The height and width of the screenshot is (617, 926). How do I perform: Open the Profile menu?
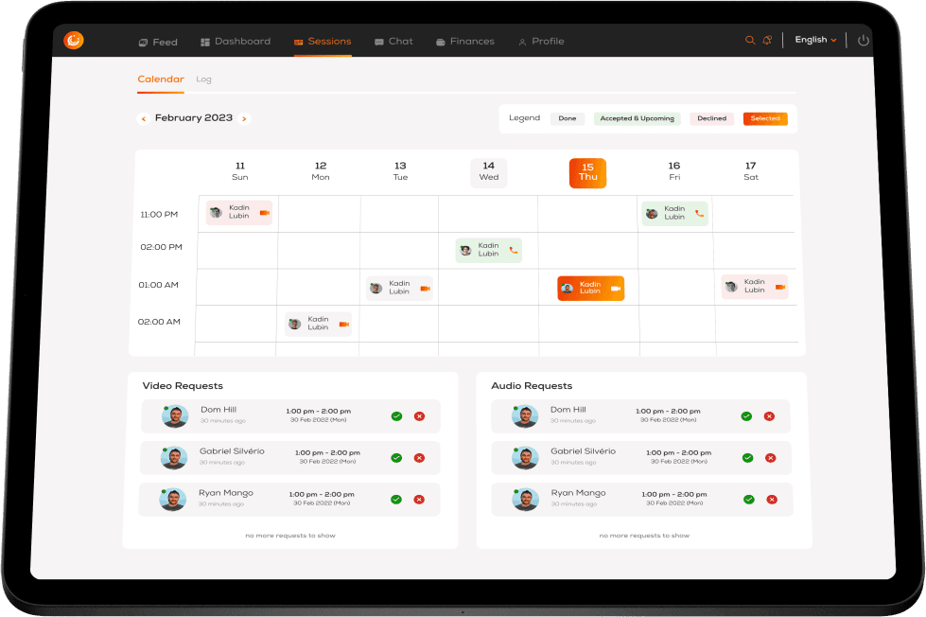point(542,42)
